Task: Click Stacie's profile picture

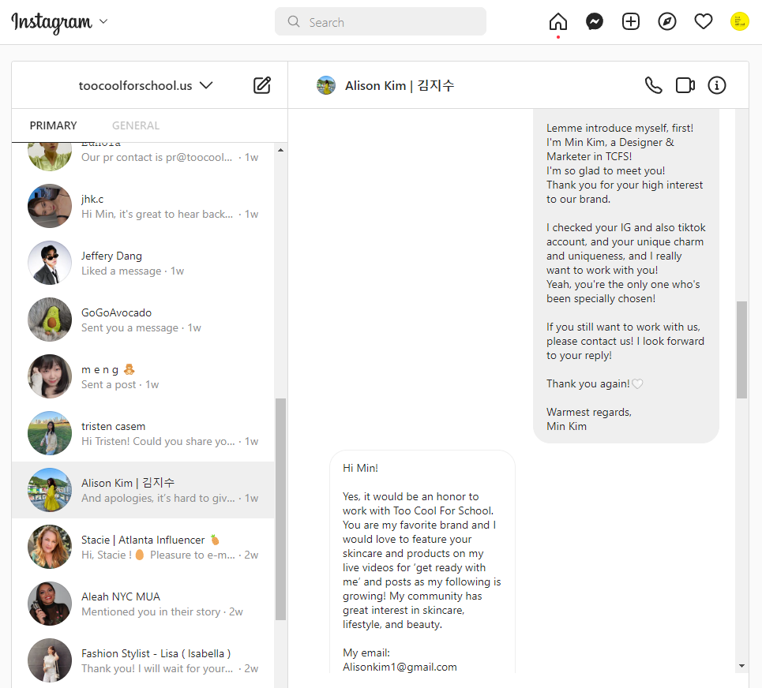Action: pyautogui.click(x=50, y=547)
